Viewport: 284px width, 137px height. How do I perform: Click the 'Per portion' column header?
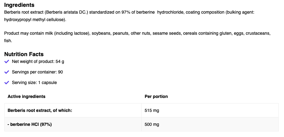click(156, 96)
